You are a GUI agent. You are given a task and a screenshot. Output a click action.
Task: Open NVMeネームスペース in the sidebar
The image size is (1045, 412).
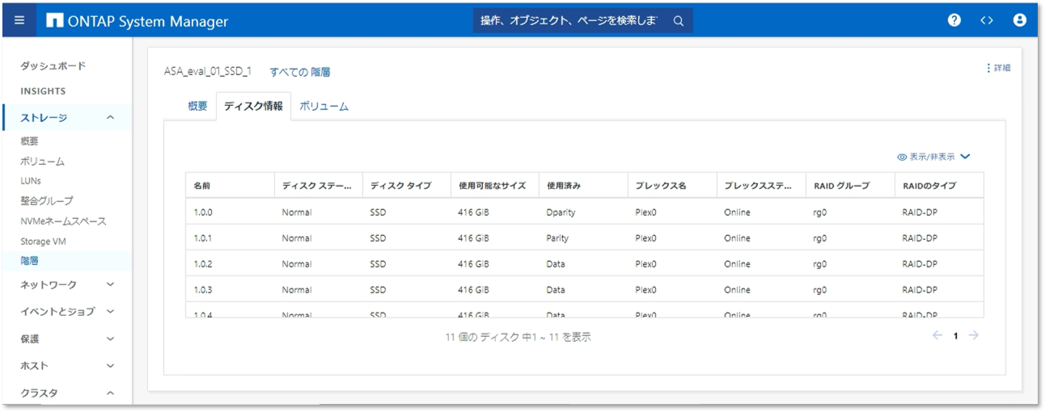coord(63,221)
